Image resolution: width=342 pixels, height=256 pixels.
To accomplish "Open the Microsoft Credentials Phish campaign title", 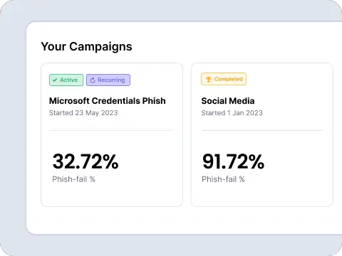I will pos(108,101).
